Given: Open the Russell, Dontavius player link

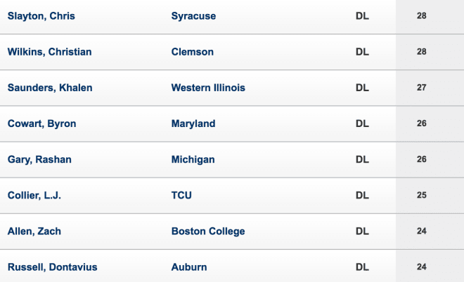Looking at the screenshot, I should (x=53, y=267).
